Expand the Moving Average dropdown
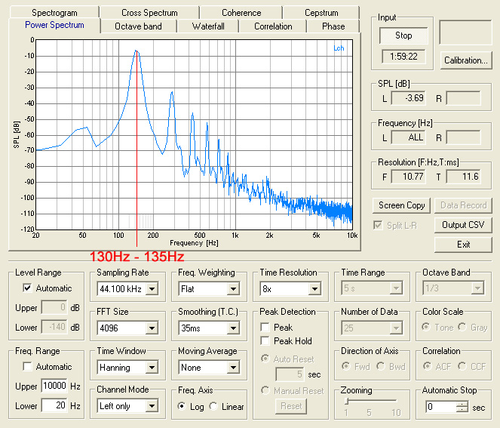500x428 pixels. pos(234,368)
